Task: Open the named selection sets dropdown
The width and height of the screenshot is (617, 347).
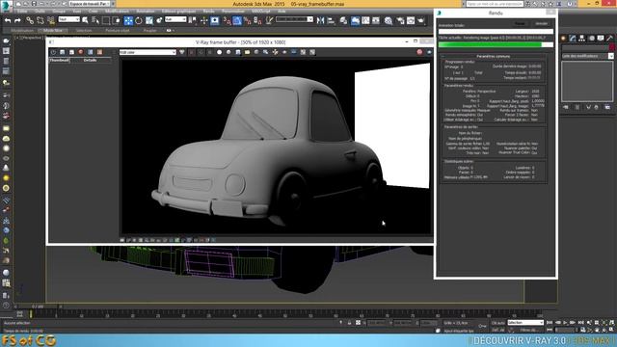Action: click(294, 19)
